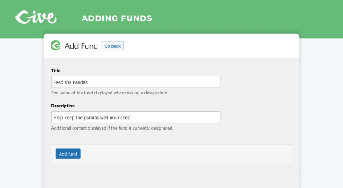Click the help text under Description field

[x=112, y=128]
